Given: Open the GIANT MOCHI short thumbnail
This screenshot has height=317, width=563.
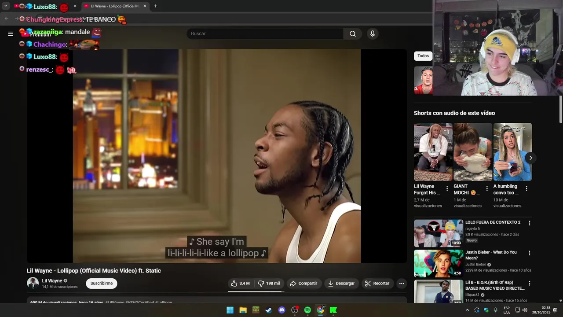Looking at the screenshot, I should 473,152.
